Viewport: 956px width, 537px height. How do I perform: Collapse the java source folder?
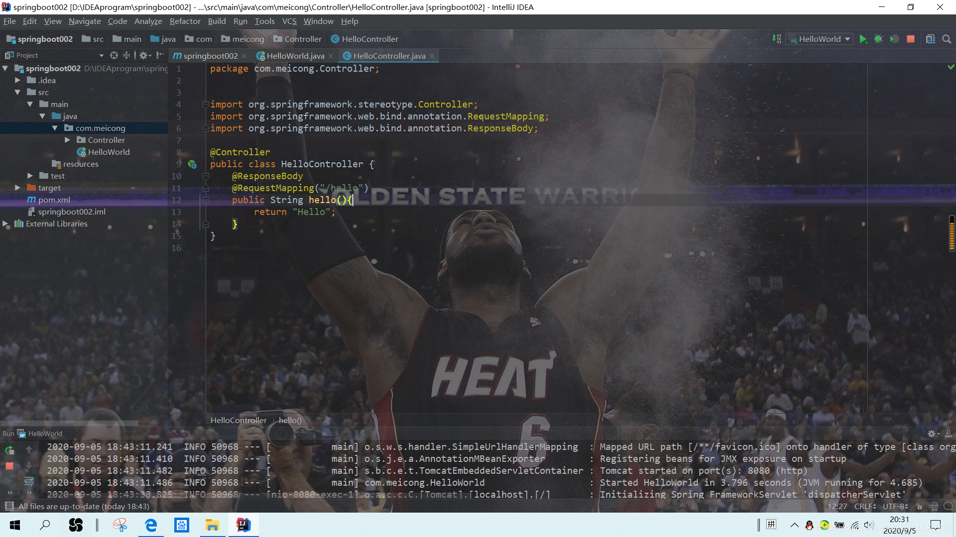click(42, 116)
